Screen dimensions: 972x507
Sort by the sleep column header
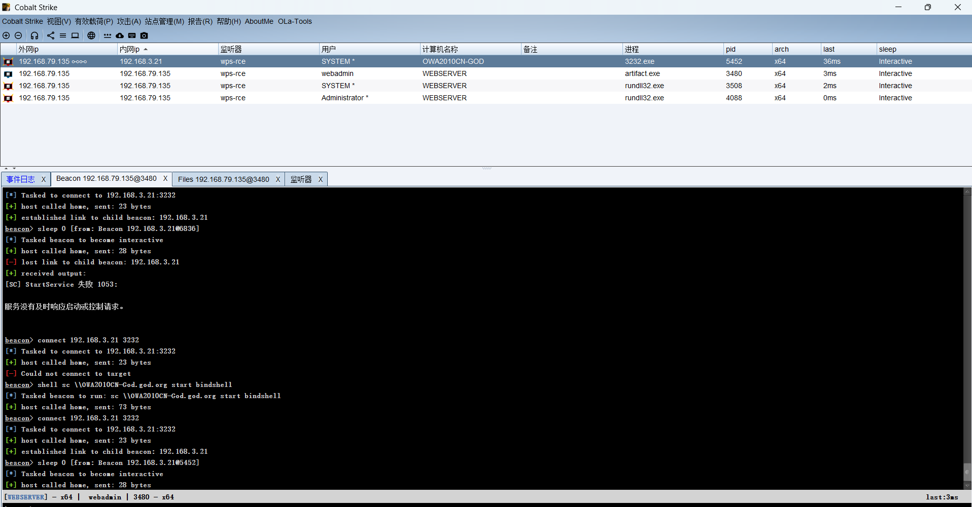924,49
